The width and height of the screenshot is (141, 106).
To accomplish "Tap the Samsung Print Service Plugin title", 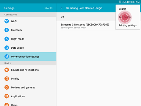I will 84,8.
